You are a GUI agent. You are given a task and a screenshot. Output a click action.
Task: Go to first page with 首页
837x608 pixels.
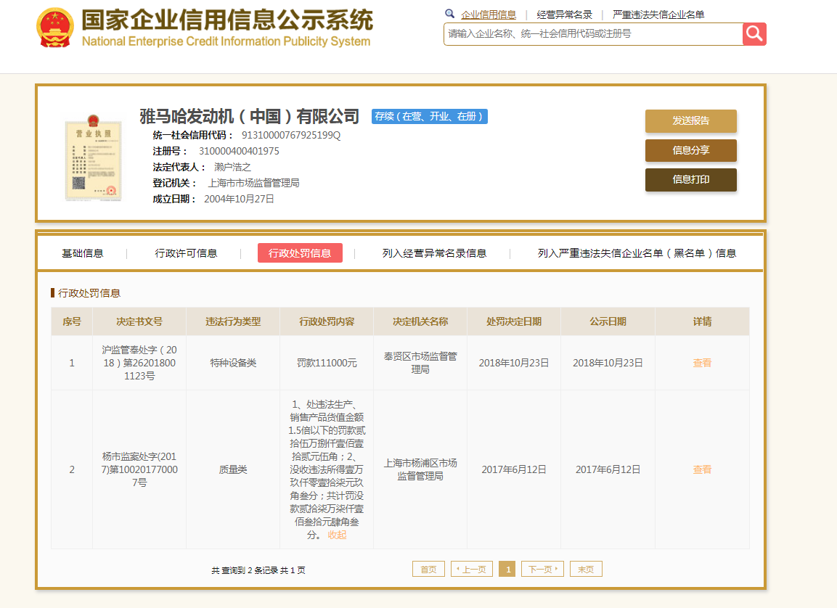click(x=428, y=569)
